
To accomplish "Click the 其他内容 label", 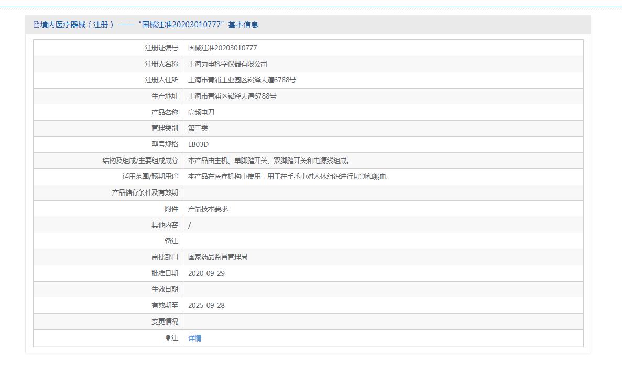I will click(165, 225).
